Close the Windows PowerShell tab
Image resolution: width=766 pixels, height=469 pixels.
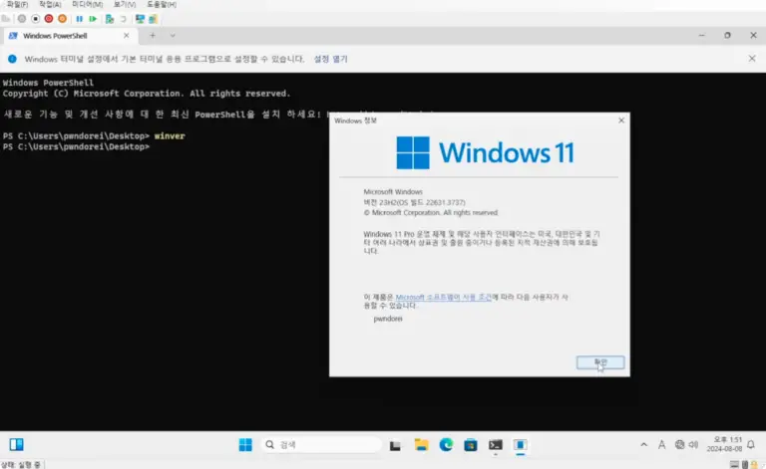click(126, 36)
